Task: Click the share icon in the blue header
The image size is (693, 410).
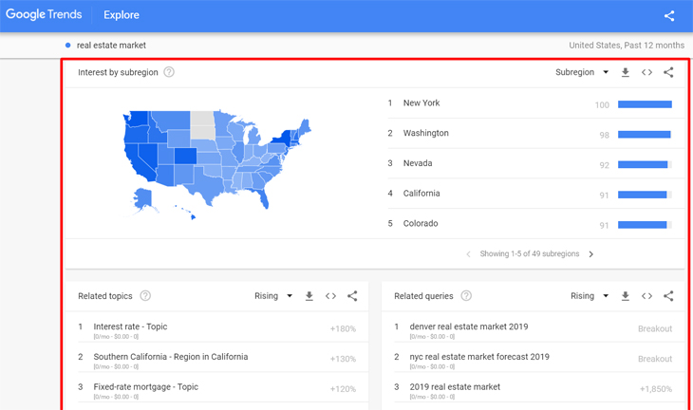Action: click(669, 16)
